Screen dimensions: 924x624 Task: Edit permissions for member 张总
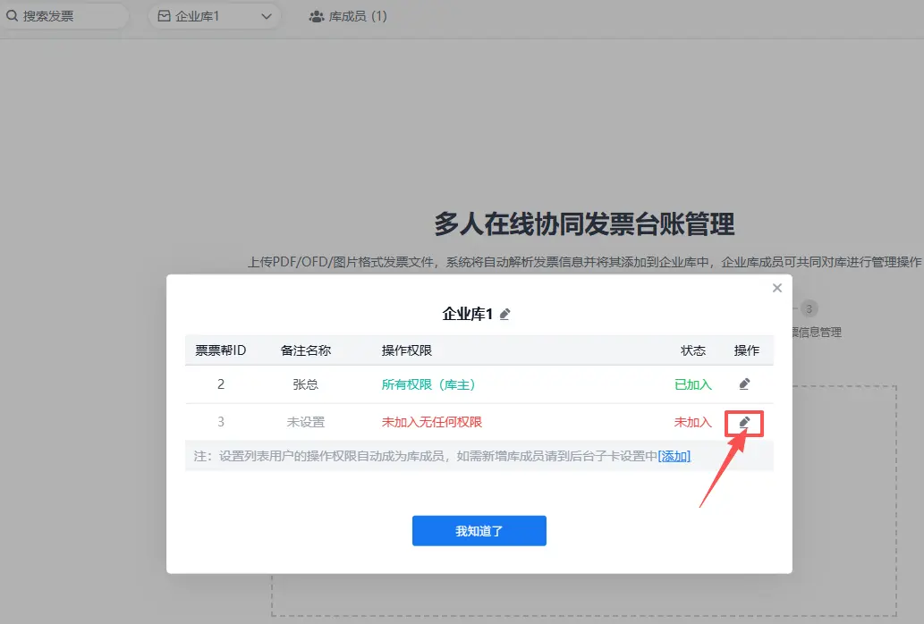click(x=744, y=384)
